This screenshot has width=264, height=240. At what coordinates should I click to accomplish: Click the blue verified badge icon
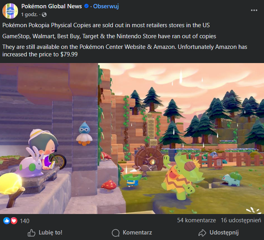click(86, 6)
